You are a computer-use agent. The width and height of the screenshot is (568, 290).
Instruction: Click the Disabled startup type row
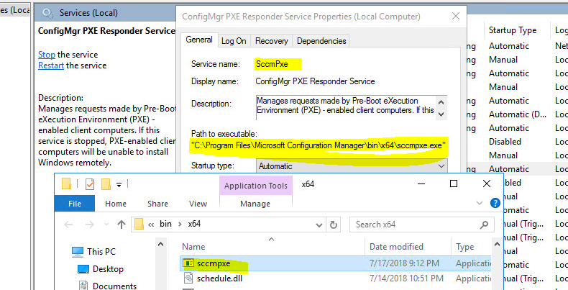(x=505, y=142)
